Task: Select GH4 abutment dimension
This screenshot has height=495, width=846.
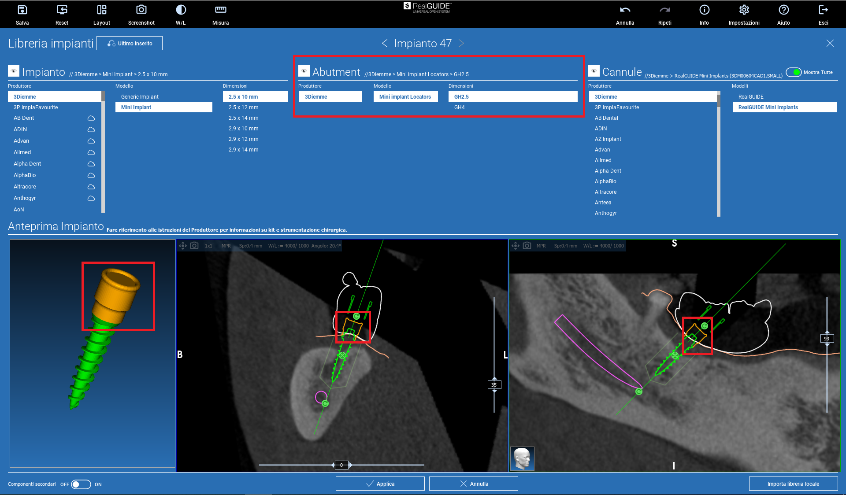Action: [x=460, y=107]
